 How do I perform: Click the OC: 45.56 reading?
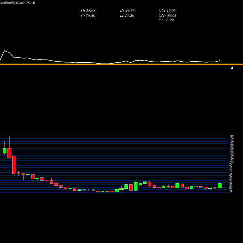[167, 11]
